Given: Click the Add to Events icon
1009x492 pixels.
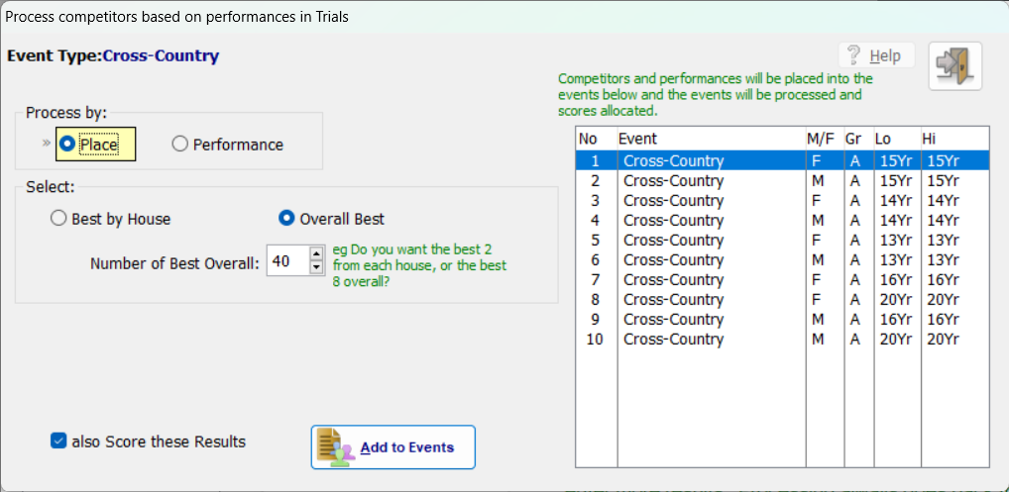Looking at the screenshot, I should [337, 447].
